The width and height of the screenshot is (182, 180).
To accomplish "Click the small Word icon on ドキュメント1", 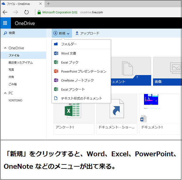I will point(143,119).
